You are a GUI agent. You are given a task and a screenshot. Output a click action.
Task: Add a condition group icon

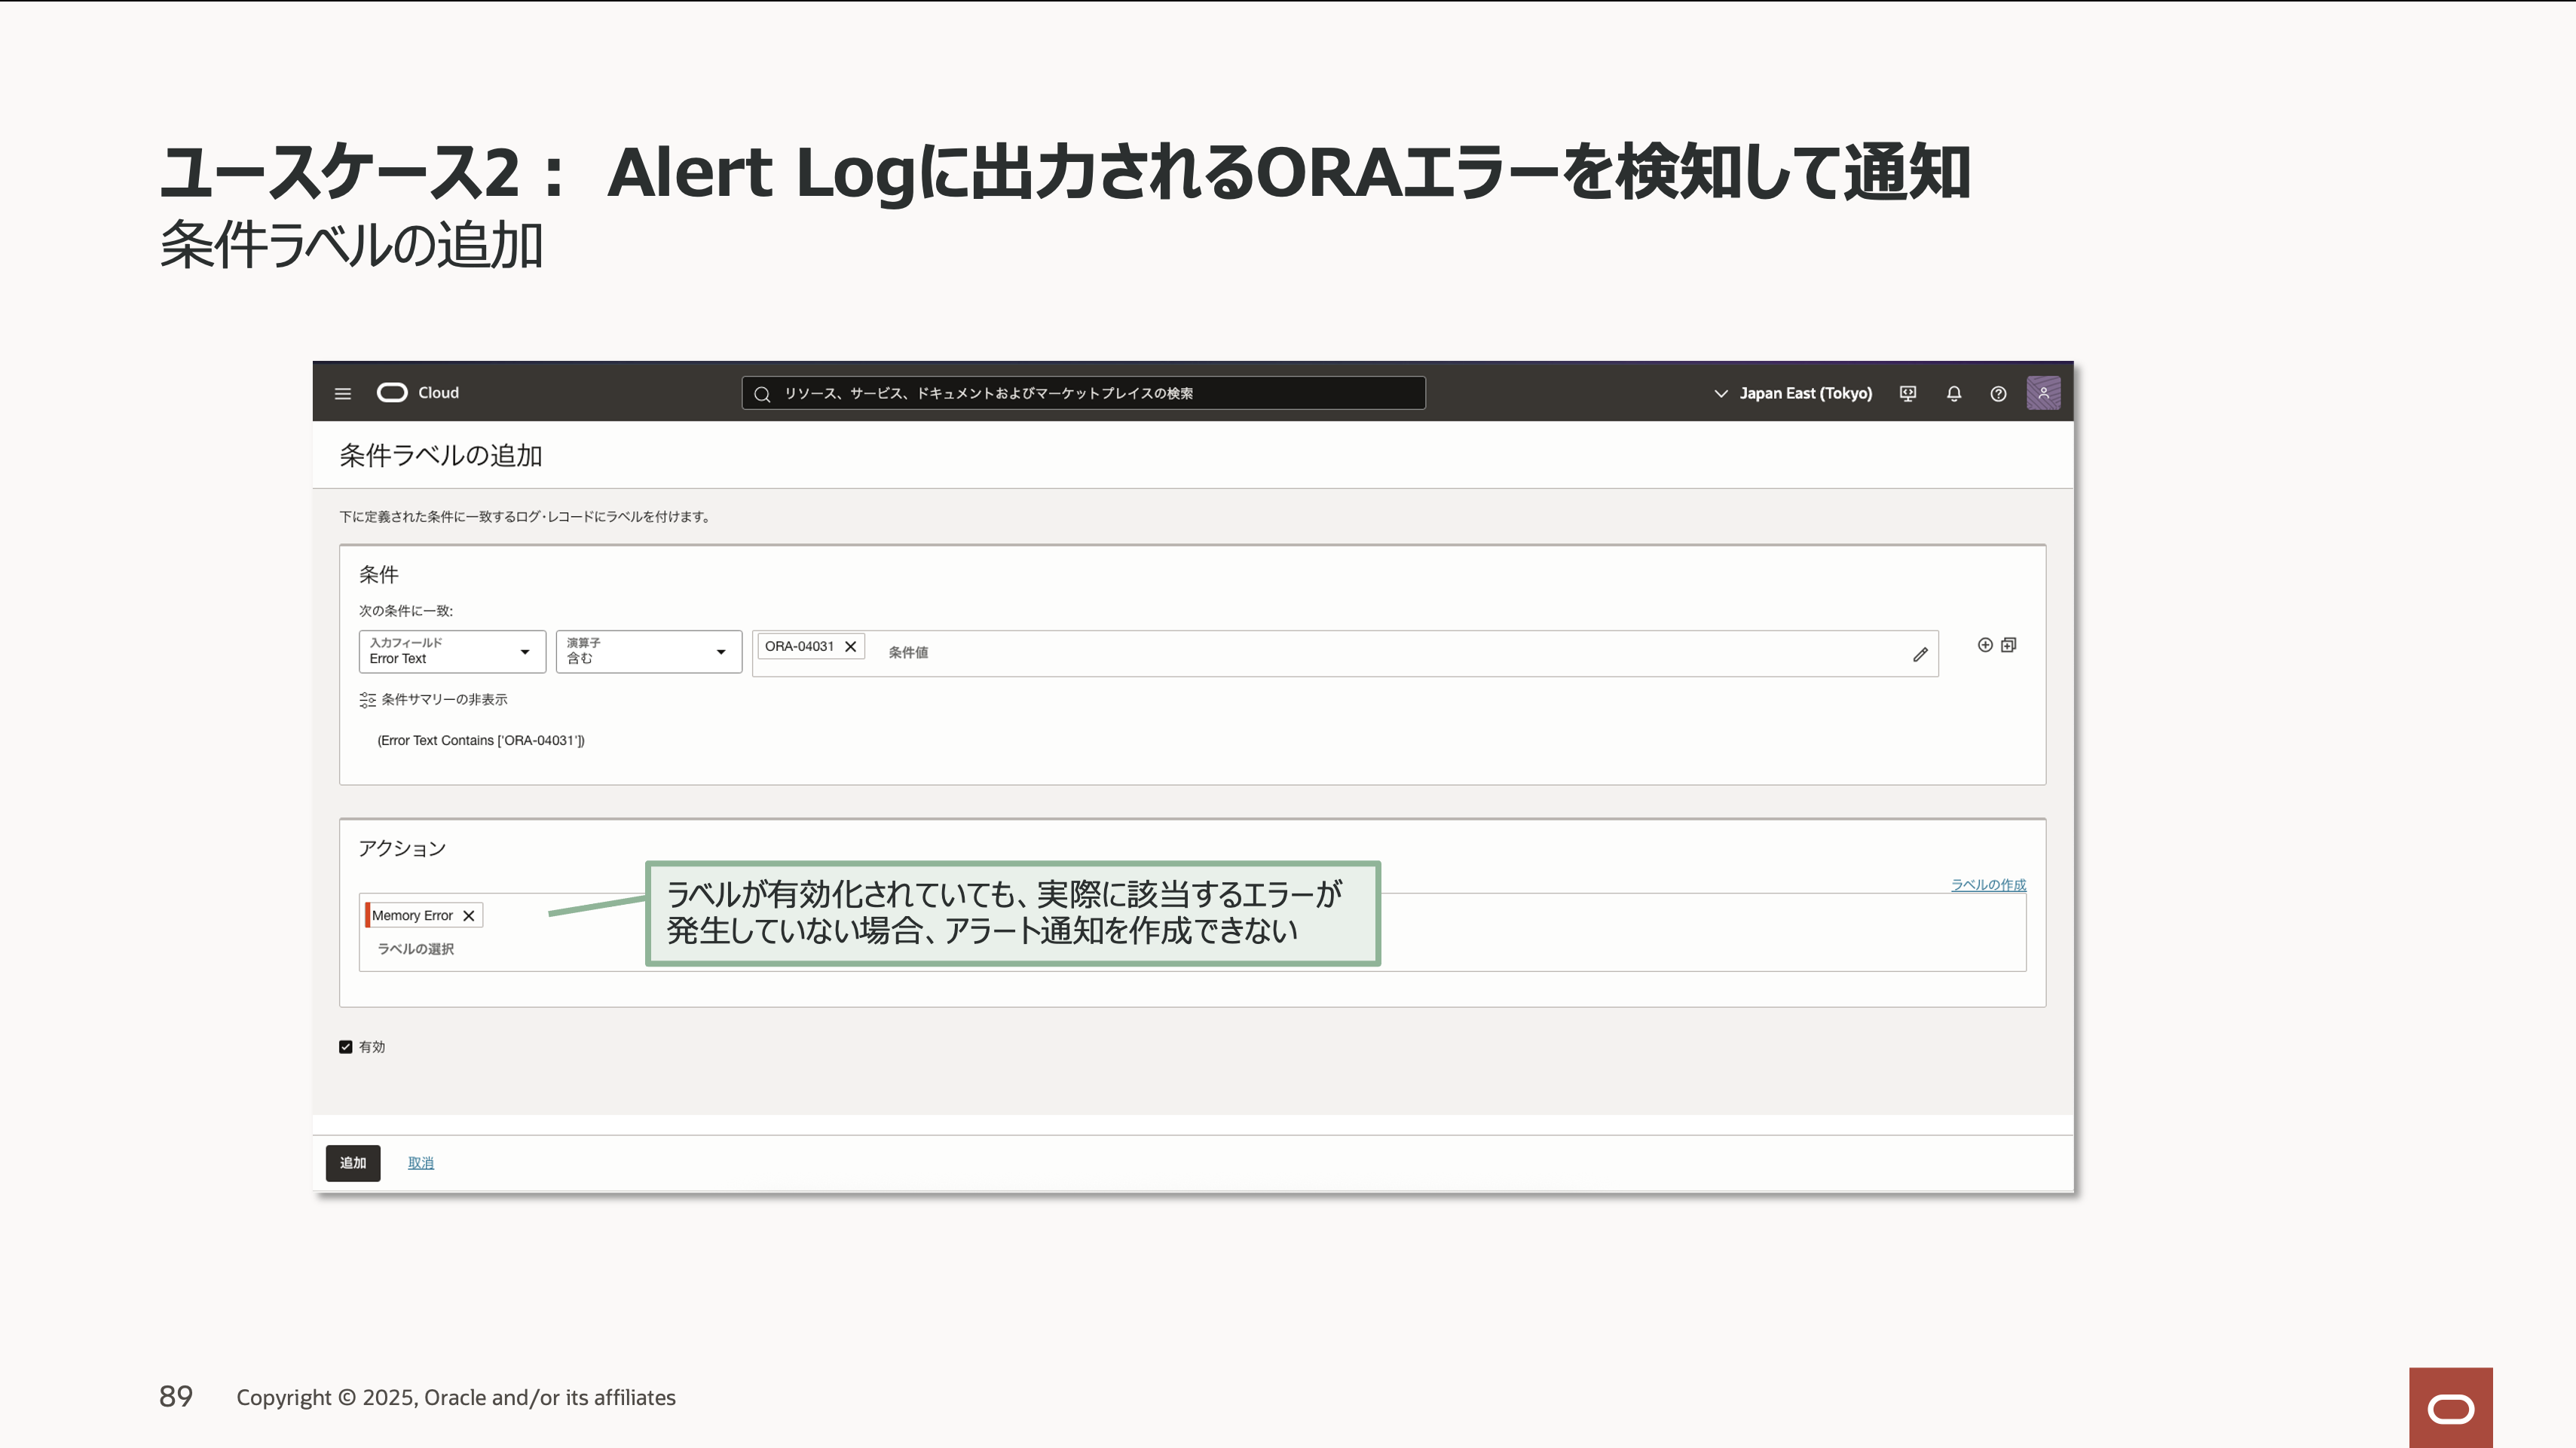coord(2008,645)
